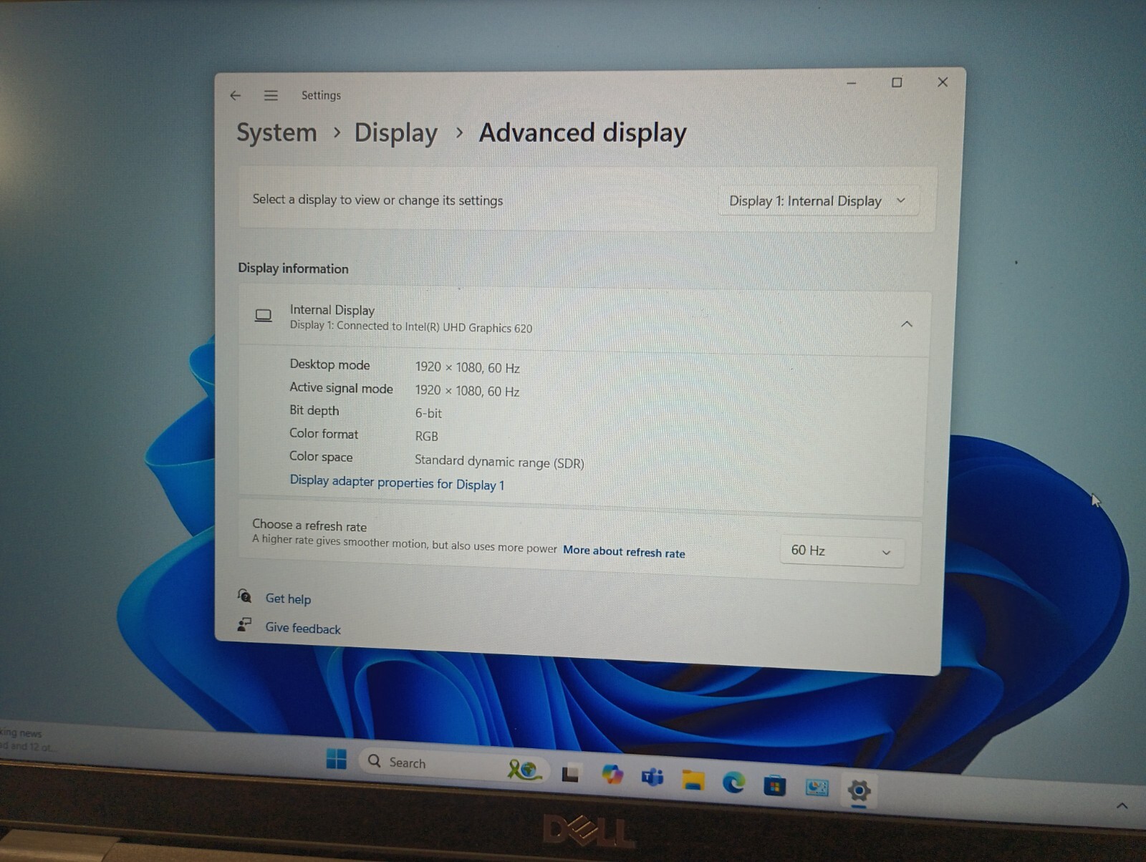Click the Get help link
Image resolution: width=1146 pixels, height=862 pixels.
tap(288, 599)
